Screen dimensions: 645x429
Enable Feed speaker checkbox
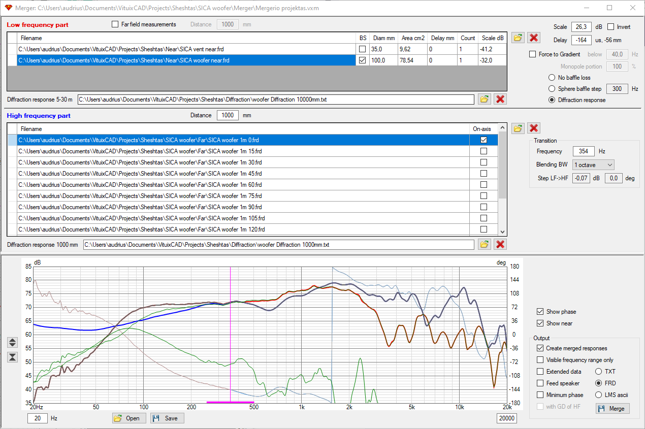pyautogui.click(x=540, y=383)
